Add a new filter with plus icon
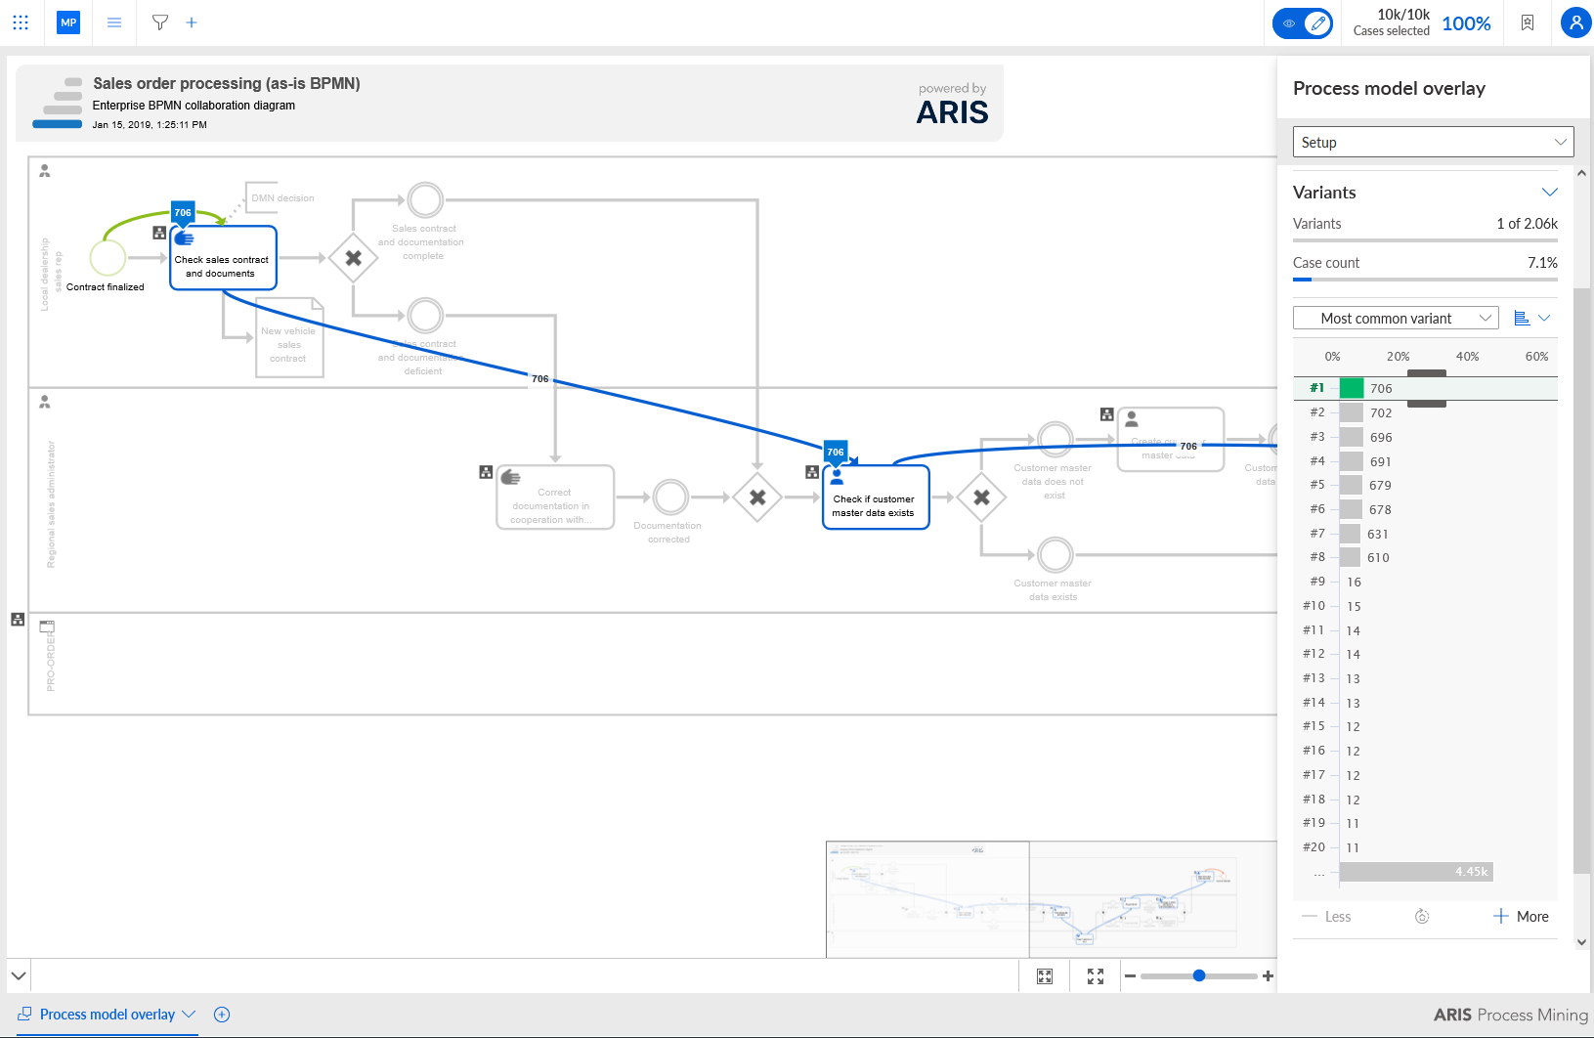 pyautogui.click(x=192, y=22)
